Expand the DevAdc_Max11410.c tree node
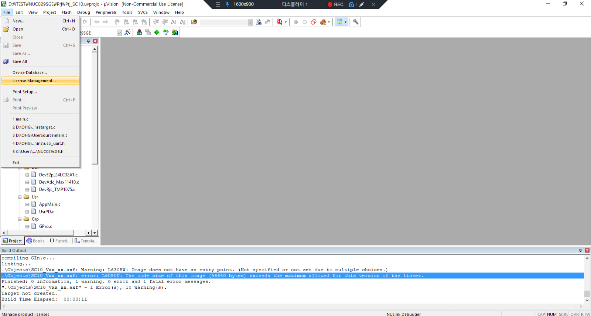 pyautogui.click(x=27, y=182)
